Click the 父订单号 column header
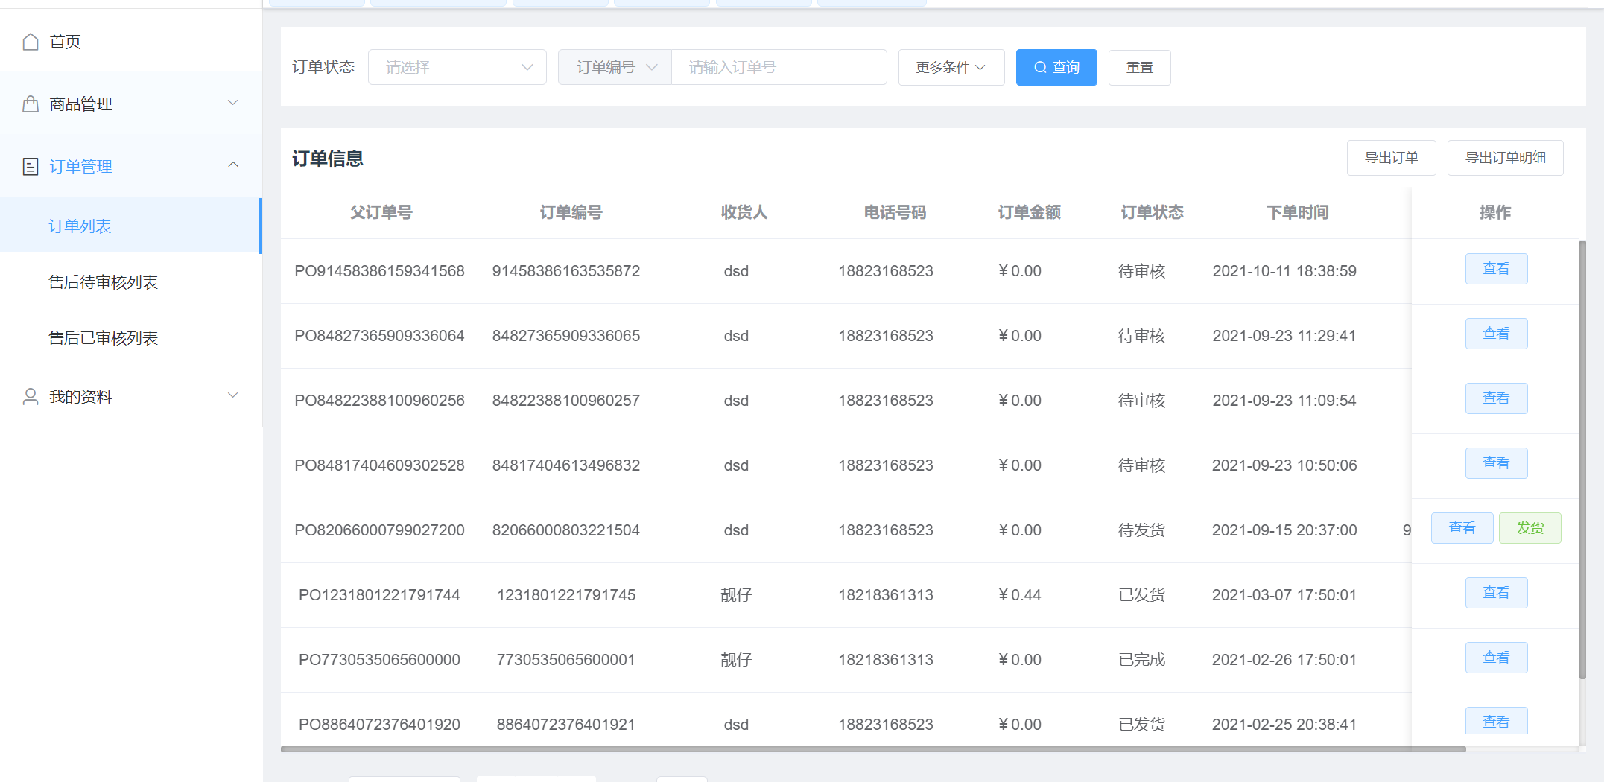This screenshot has width=1604, height=782. pyautogui.click(x=381, y=212)
